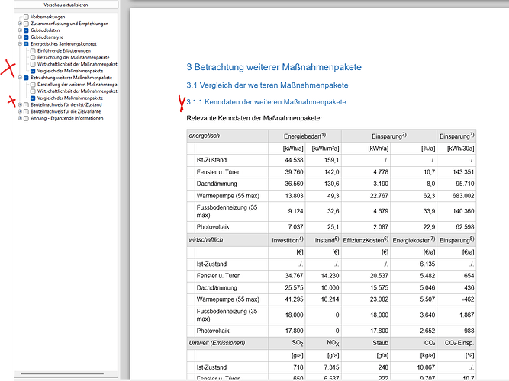Select the Bauteilnachweis für die Zielvariante label
The width and height of the screenshot is (509, 381).
[x=66, y=112]
